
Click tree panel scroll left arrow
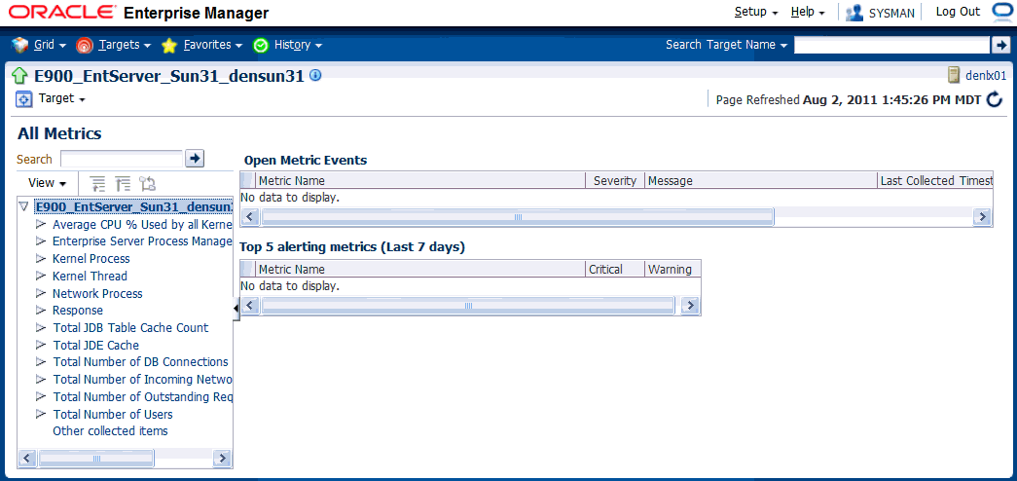pos(27,458)
